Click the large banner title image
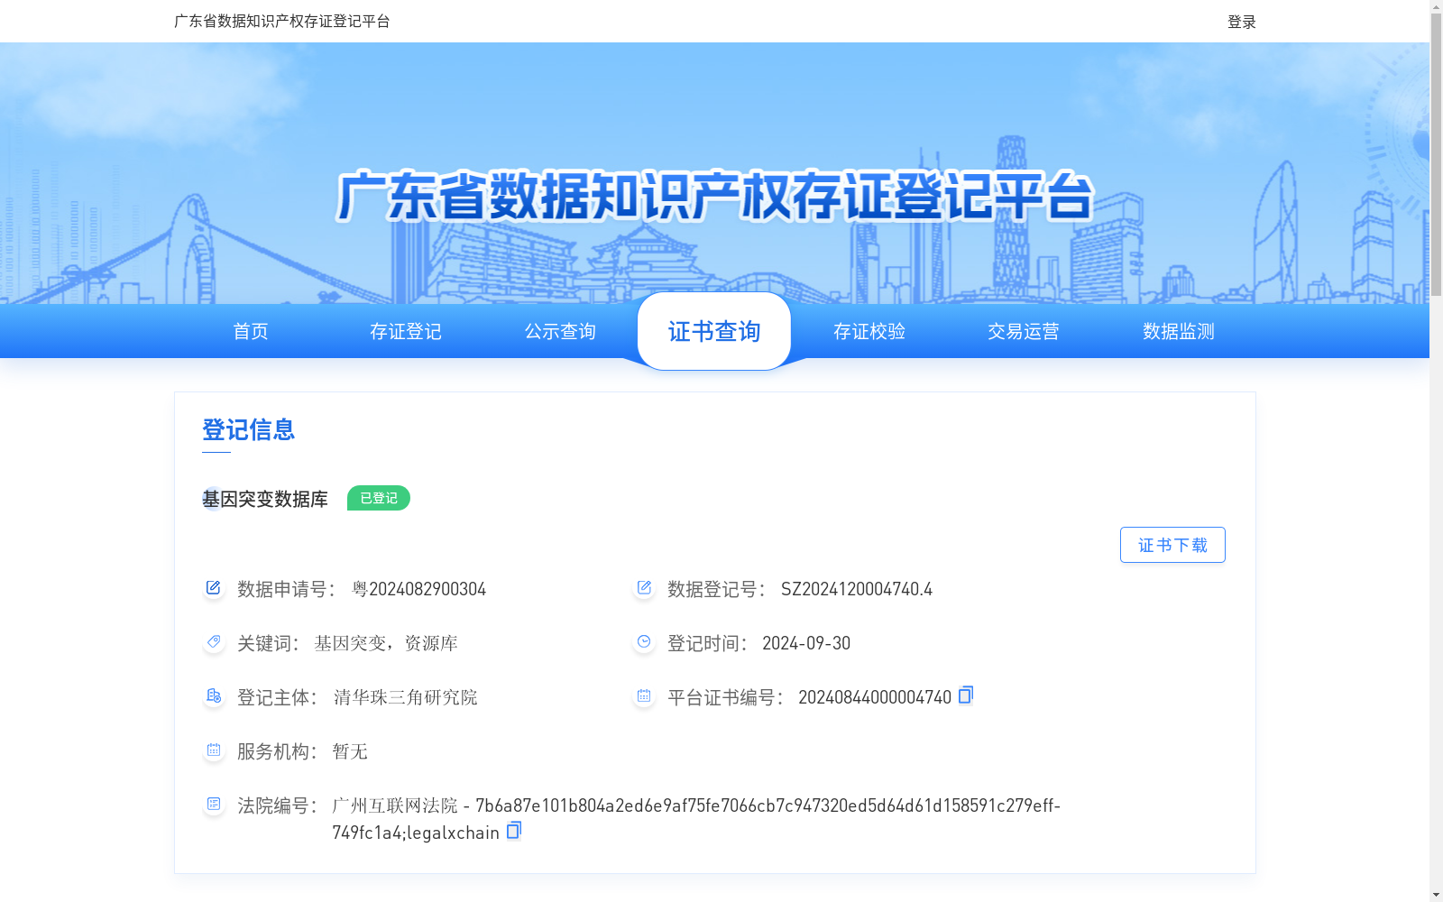 (714, 196)
